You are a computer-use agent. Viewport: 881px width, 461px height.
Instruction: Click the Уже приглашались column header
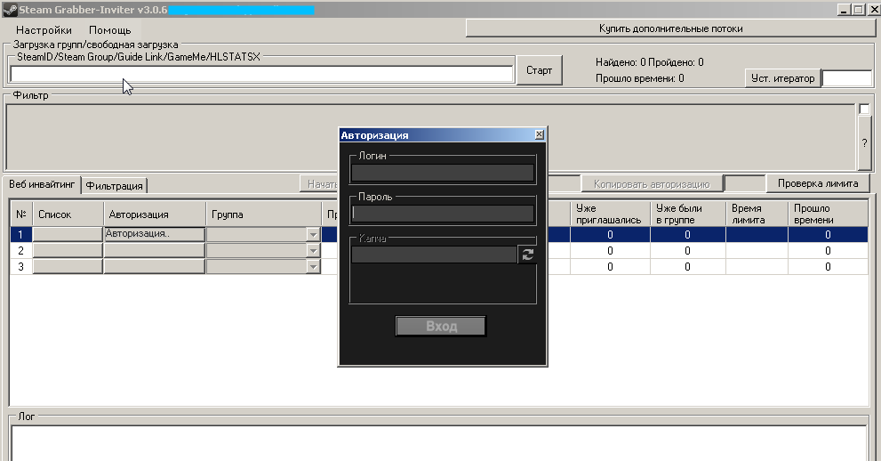[x=610, y=214]
